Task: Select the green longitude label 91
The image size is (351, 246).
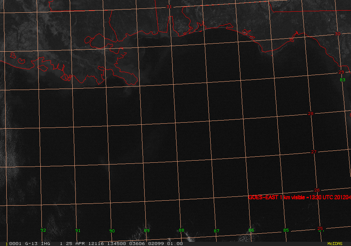Action: (78, 231)
